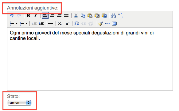The image size is (179, 111).
Task: Justify the text fully
Action: pos(66,15)
